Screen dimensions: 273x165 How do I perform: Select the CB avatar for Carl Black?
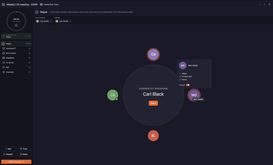click(x=153, y=54)
